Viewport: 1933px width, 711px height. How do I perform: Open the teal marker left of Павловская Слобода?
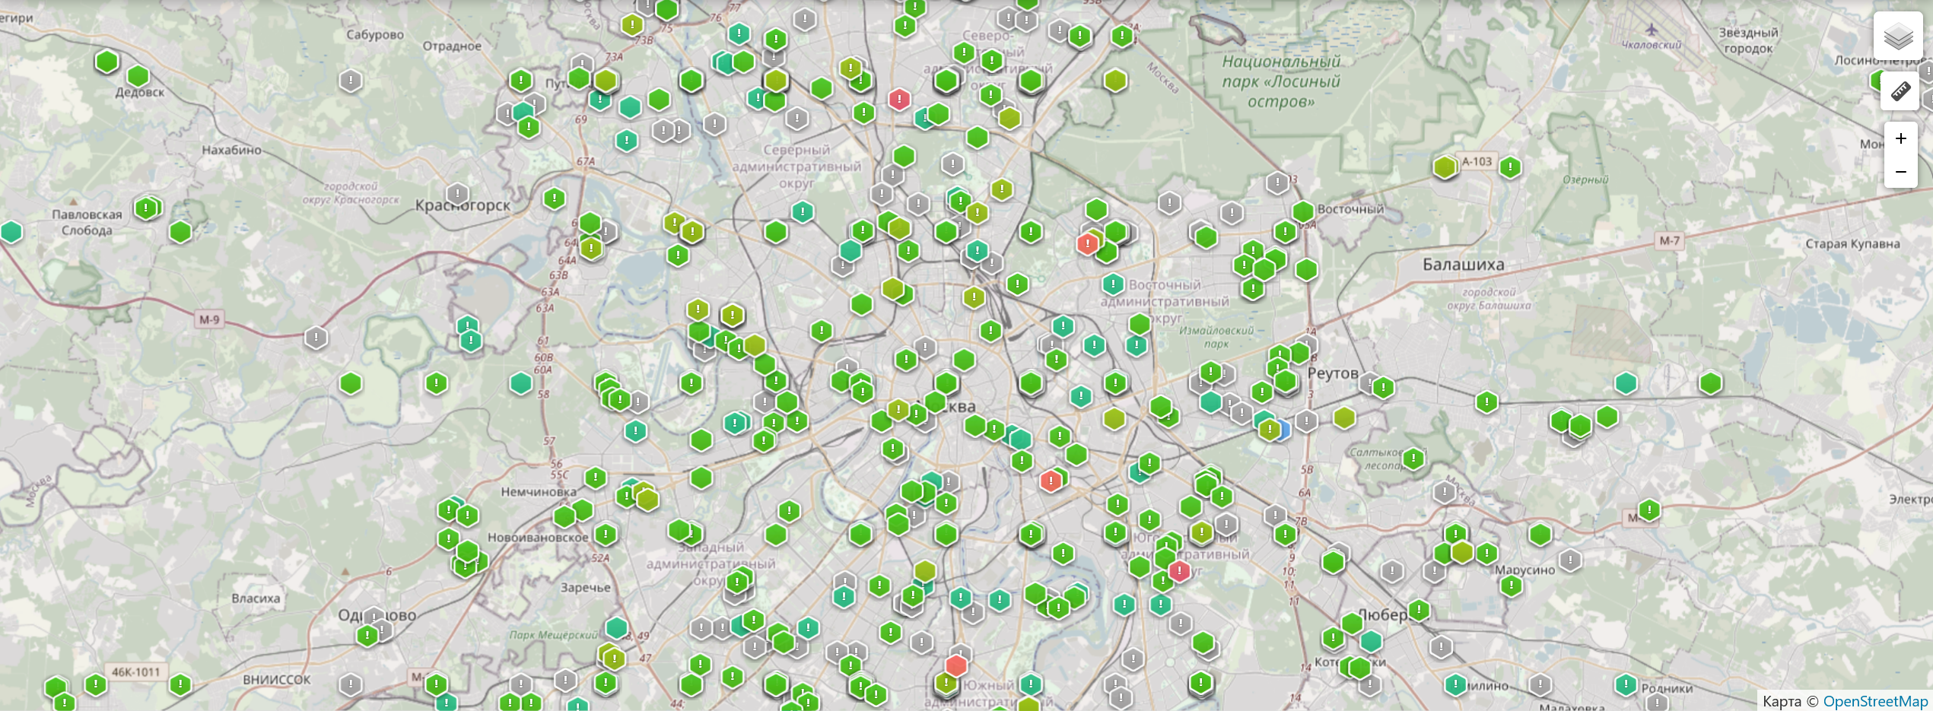11,232
